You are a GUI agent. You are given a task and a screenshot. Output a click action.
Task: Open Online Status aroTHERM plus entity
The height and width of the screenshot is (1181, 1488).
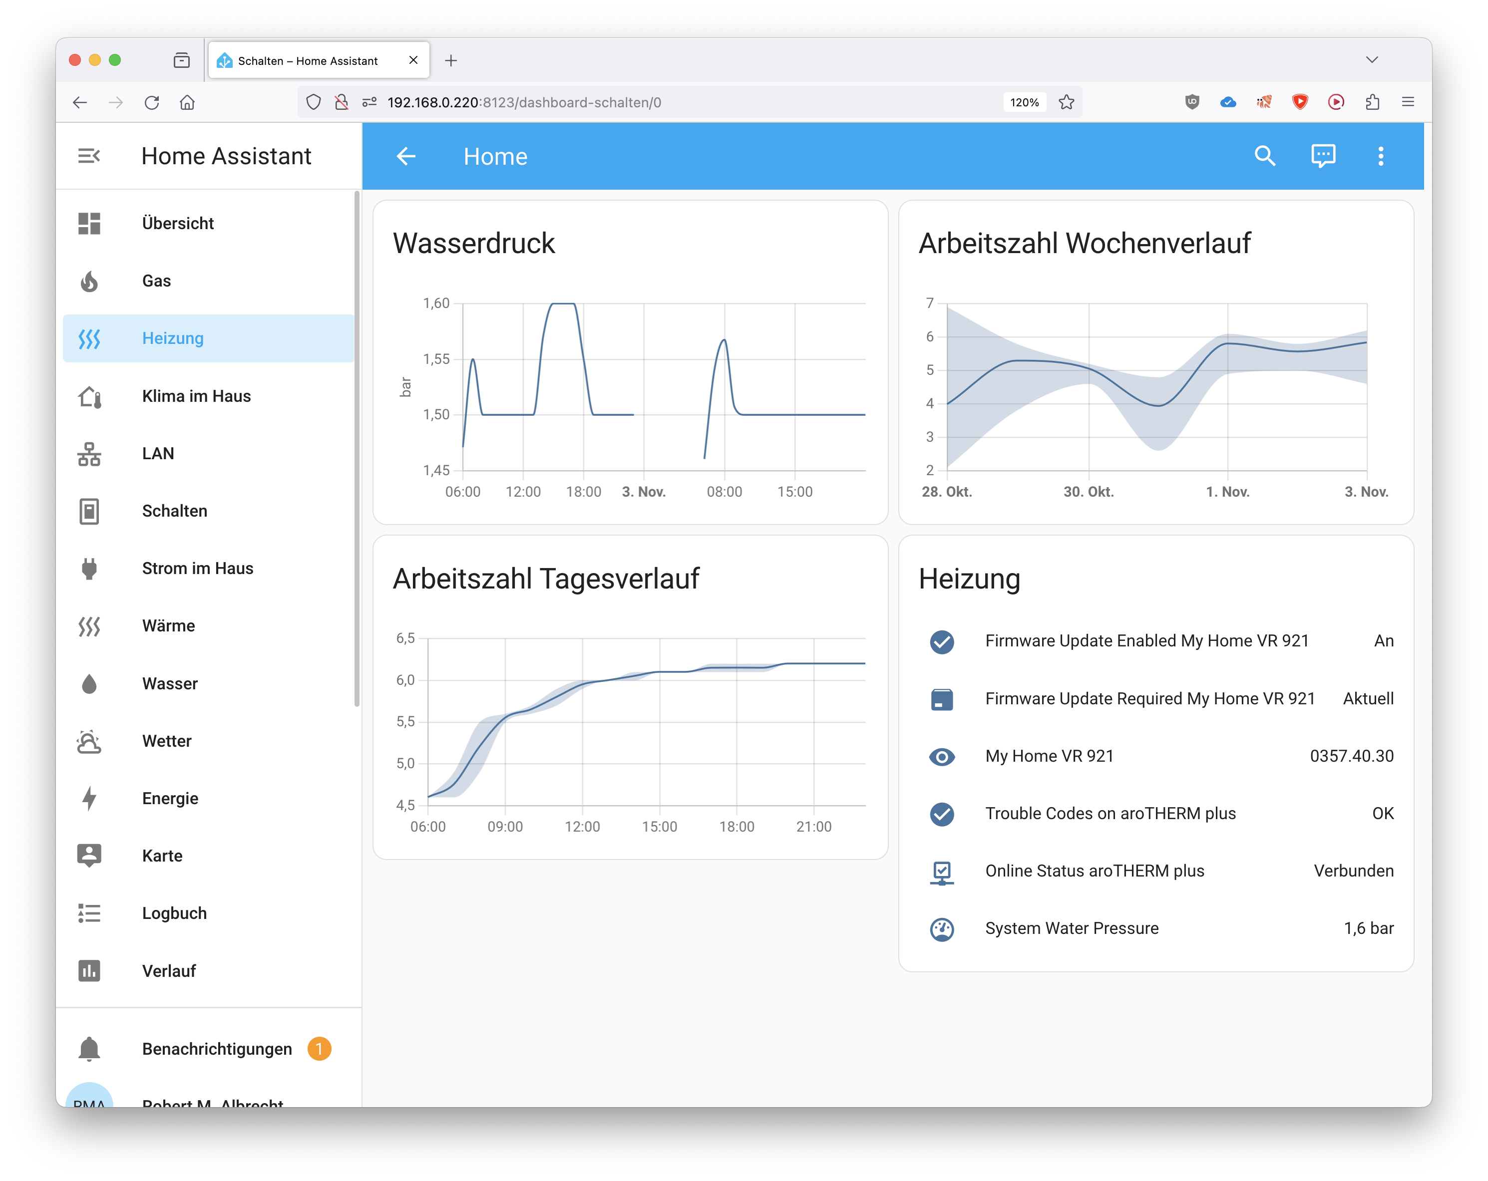point(1094,871)
